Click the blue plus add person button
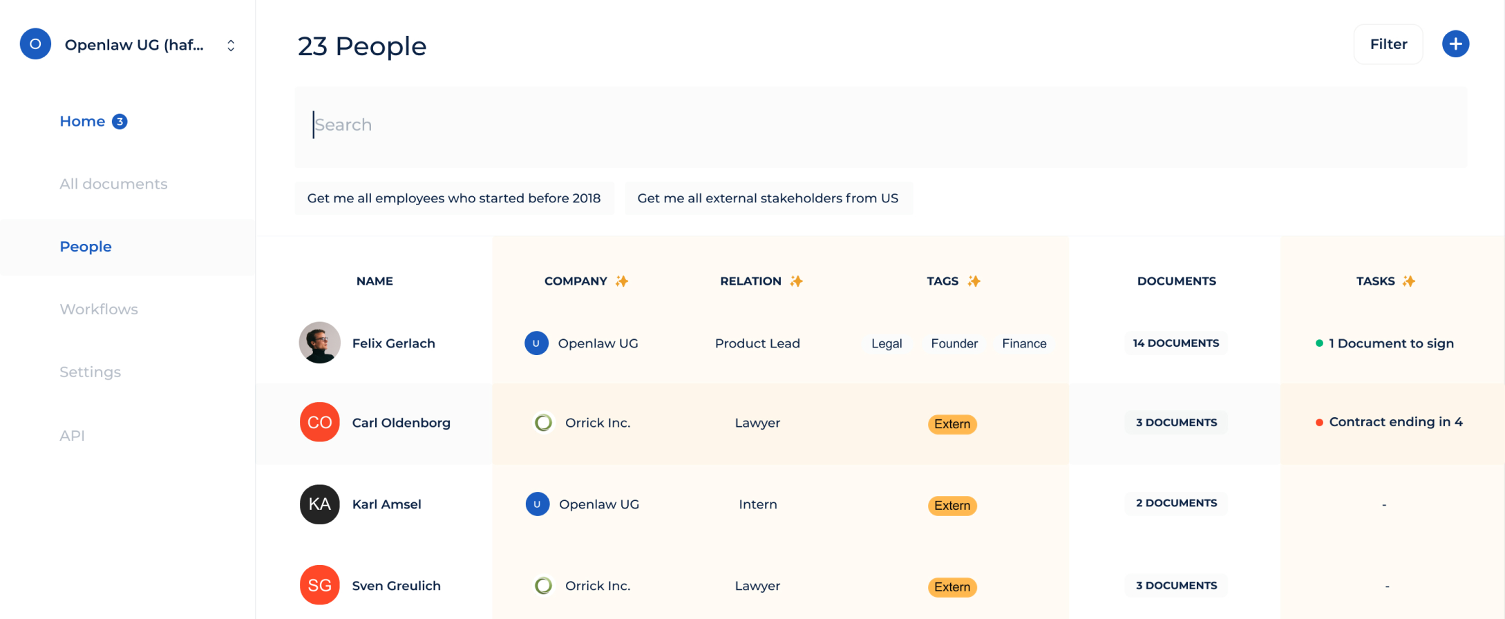This screenshot has height=619, width=1505. tap(1455, 44)
